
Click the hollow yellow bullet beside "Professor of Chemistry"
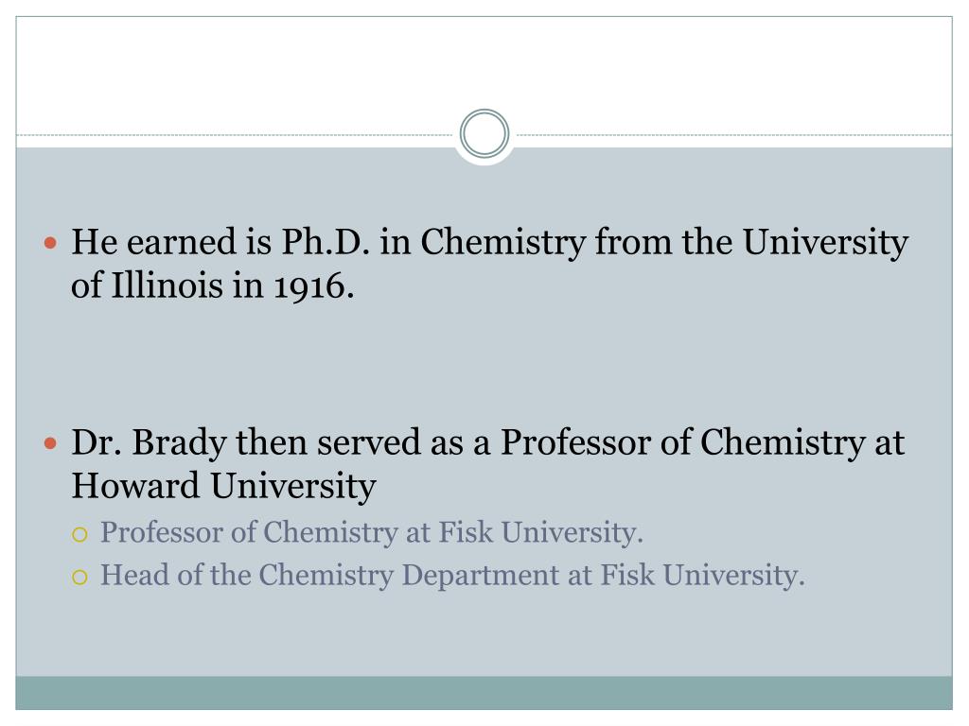click(79, 534)
